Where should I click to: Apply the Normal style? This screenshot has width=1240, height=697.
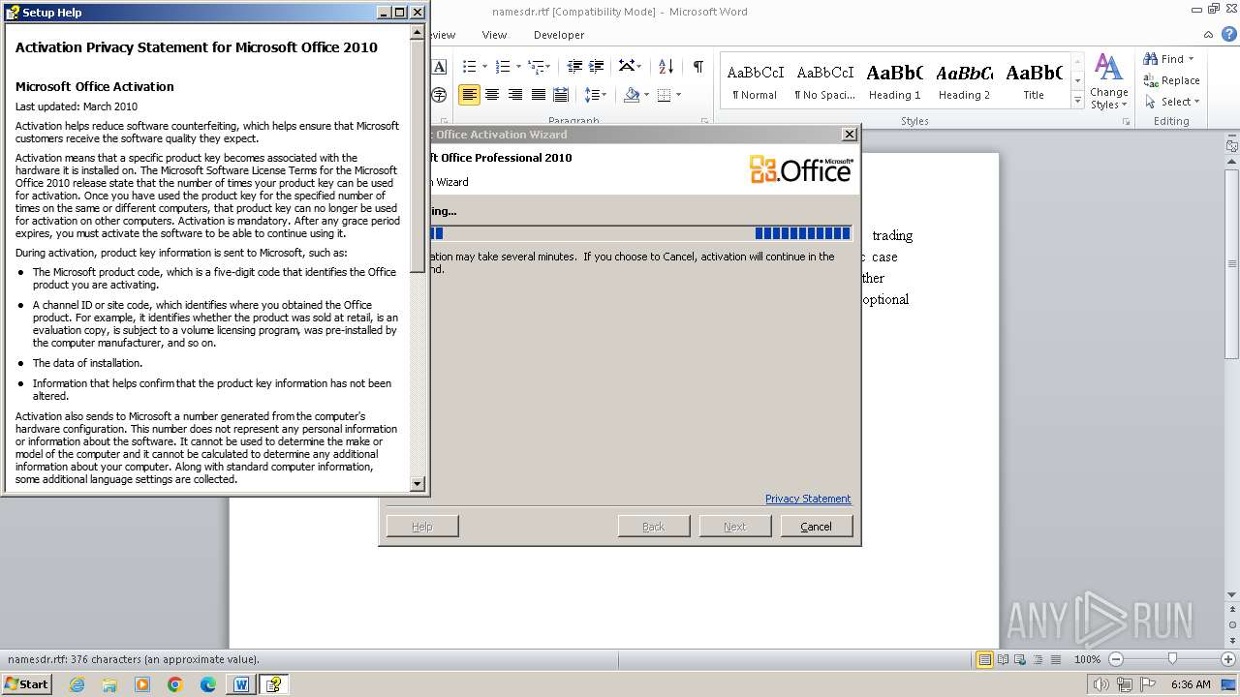pos(755,80)
